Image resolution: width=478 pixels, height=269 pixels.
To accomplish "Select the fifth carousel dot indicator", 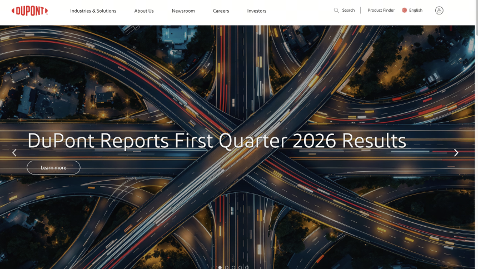I will point(247,267).
